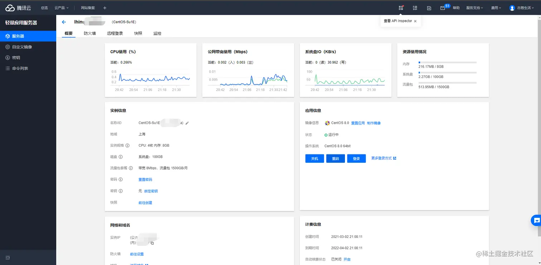541x265 pixels.
Task: Click the 系统盘 usage progress bar
Action: pos(447,73)
